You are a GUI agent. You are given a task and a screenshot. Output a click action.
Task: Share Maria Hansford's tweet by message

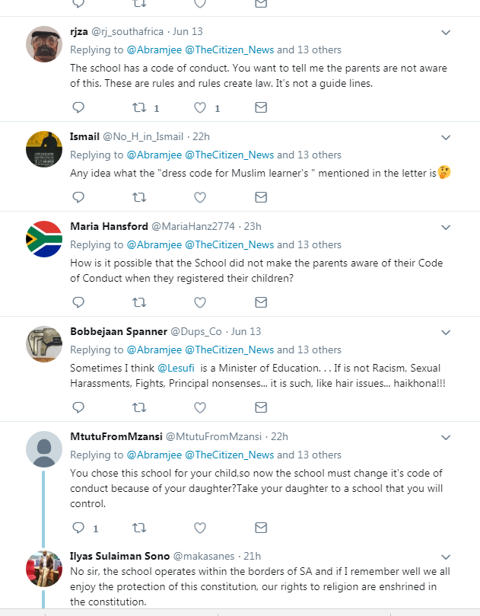pyautogui.click(x=261, y=302)
